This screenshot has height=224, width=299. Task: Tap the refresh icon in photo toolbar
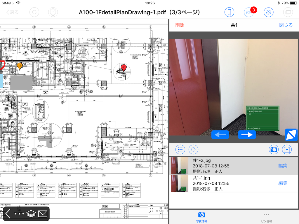(193, 150)
